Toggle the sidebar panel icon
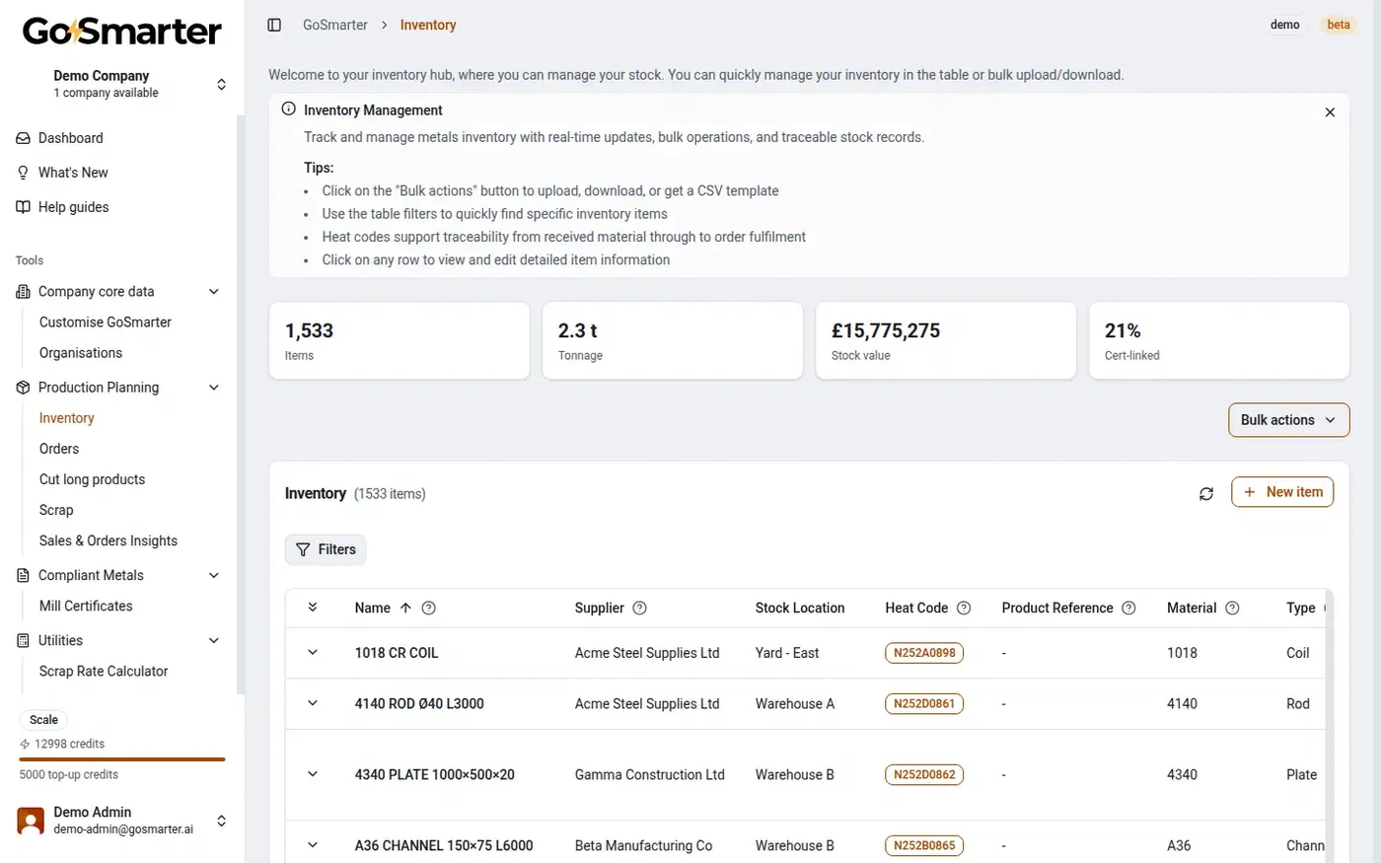Image resolution: width=1381 pixels, height=863 pixels. click(x=274, y=25)
